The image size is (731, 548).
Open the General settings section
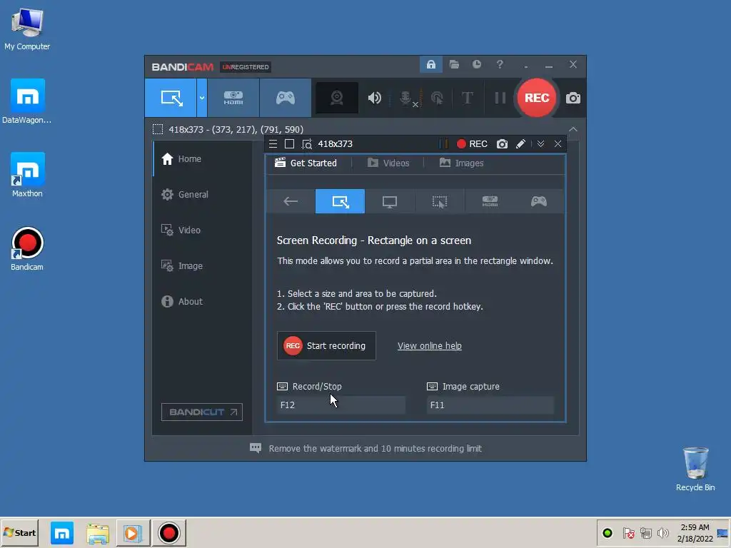point(202,194)
